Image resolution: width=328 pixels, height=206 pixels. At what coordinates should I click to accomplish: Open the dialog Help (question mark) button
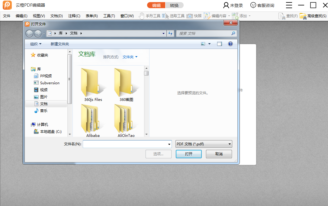pyautogui.click(x=230, y=43)
